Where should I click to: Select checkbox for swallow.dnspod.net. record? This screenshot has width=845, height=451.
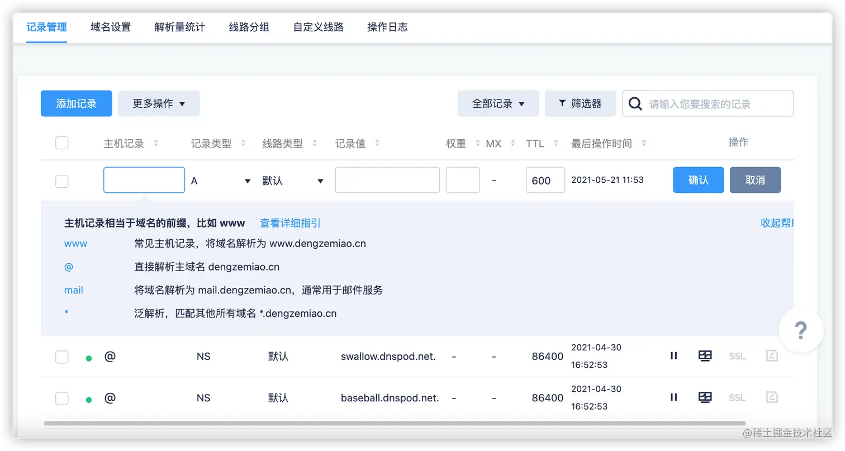(62, 357)
